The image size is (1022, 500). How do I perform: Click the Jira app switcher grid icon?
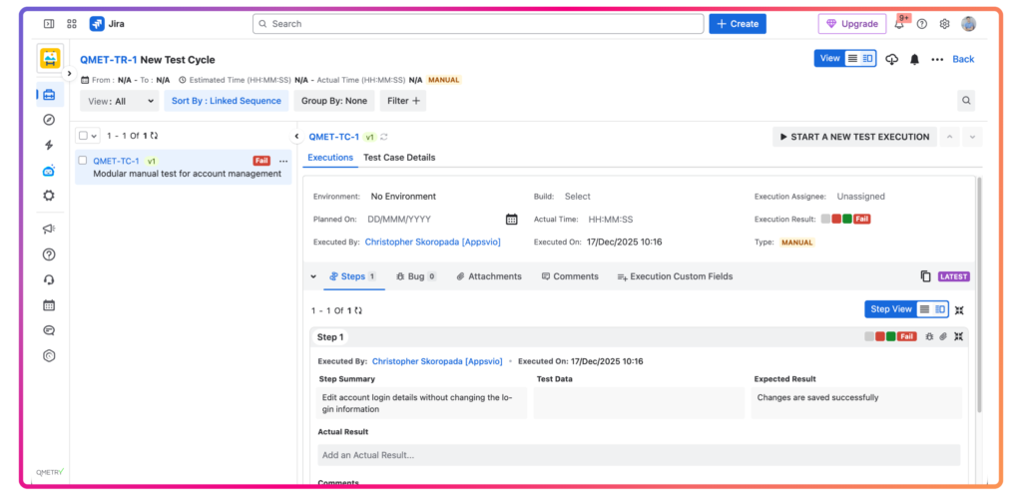click(72, 24)
